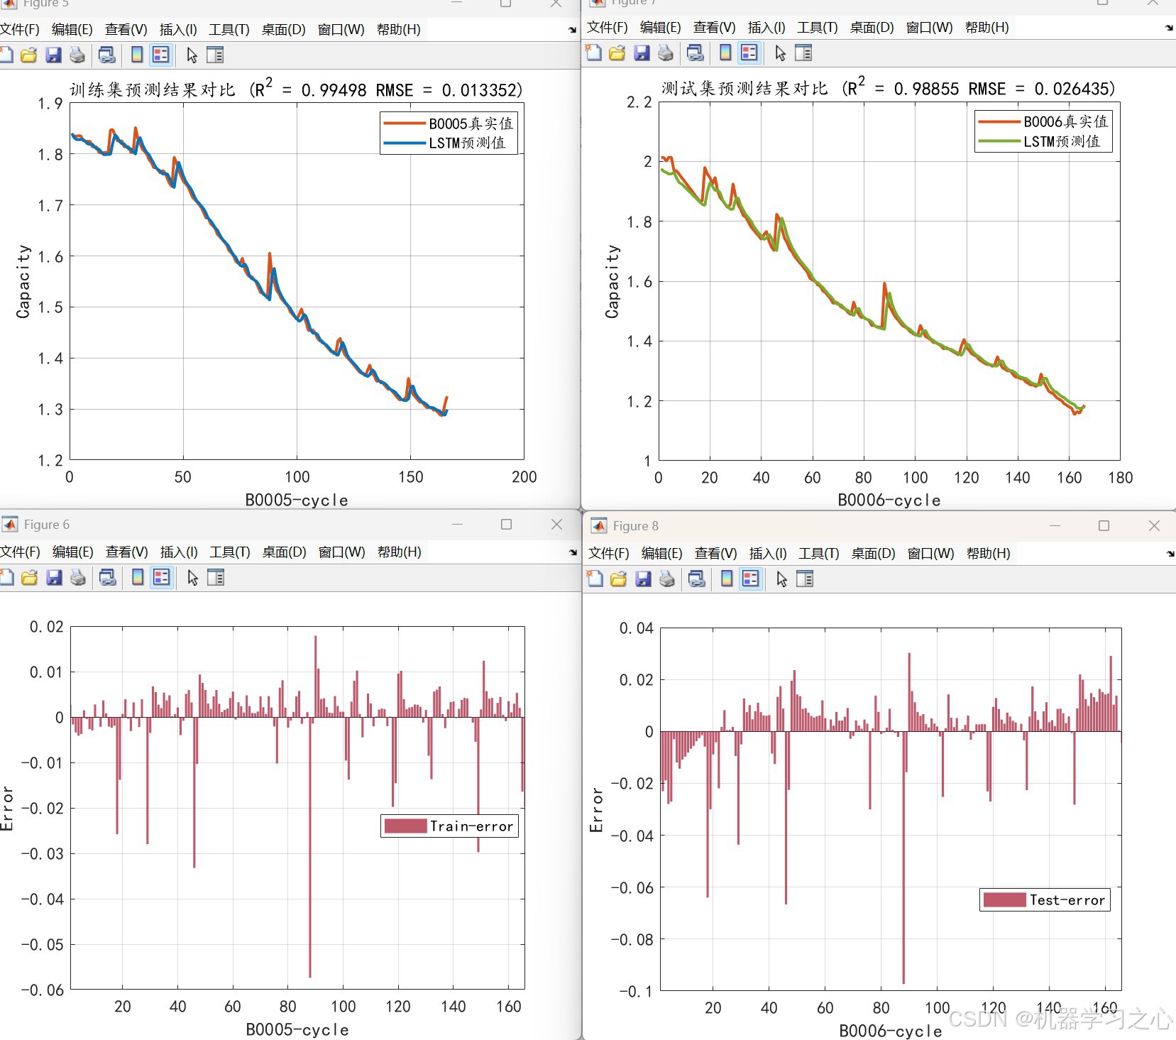Print Figure 7 using the printer icon
Screen dimensions: 1176x1040
click(666, 53)
